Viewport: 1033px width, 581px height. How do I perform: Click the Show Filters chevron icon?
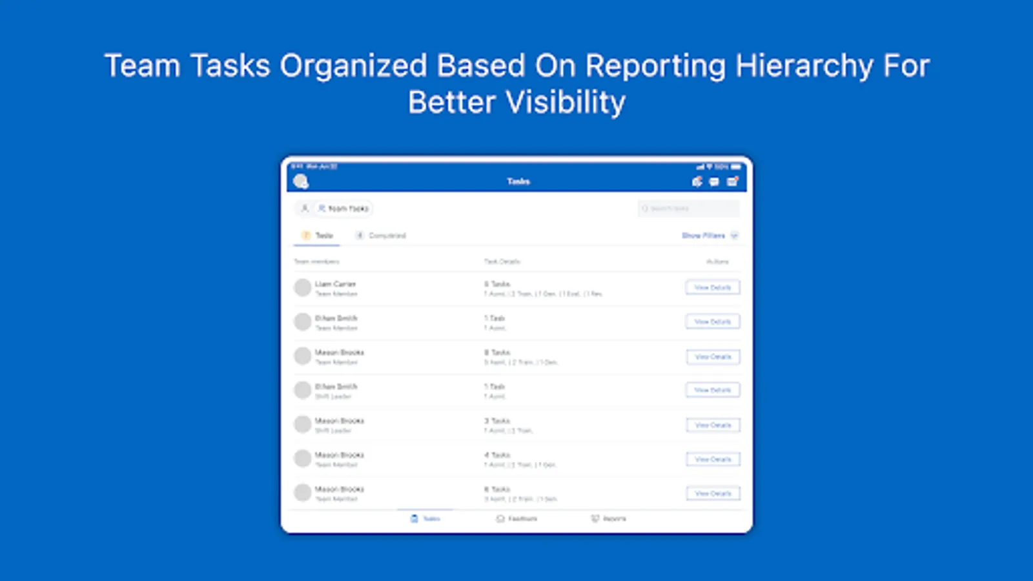(734, 236)
